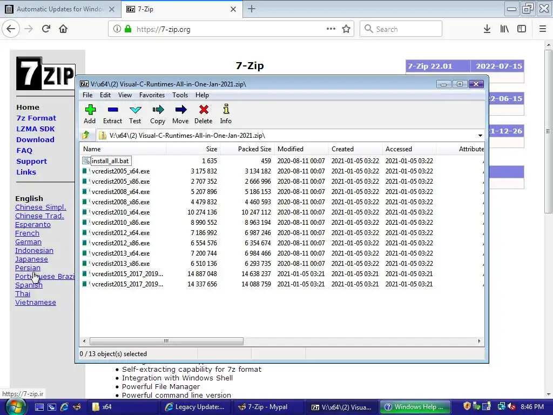Click the Info toolbar icon
This screenshot has height=415, width=553.
point(226,114)
